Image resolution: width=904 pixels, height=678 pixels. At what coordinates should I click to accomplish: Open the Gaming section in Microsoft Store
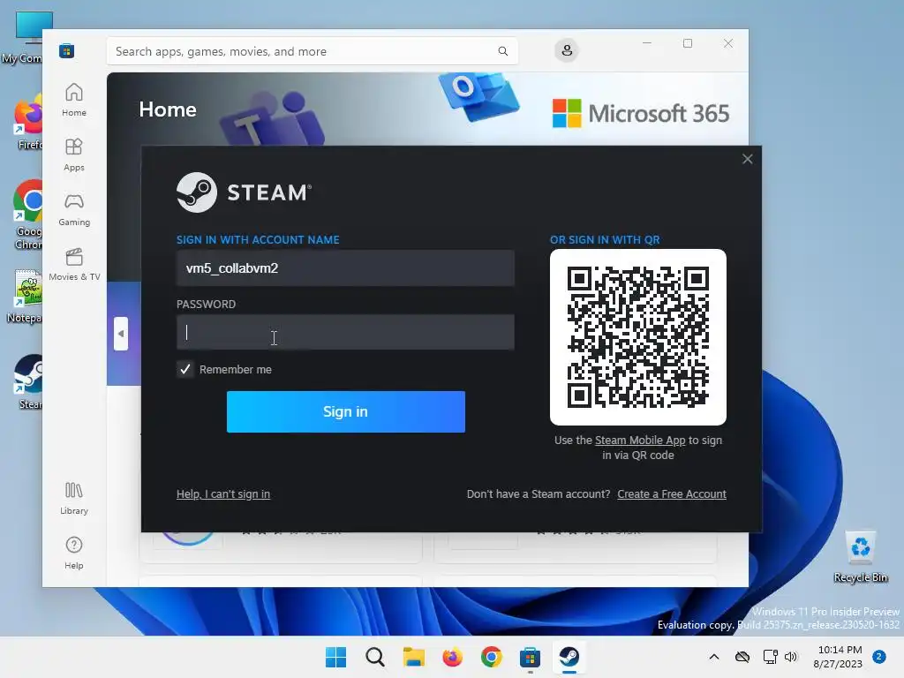tap(74, 209)
